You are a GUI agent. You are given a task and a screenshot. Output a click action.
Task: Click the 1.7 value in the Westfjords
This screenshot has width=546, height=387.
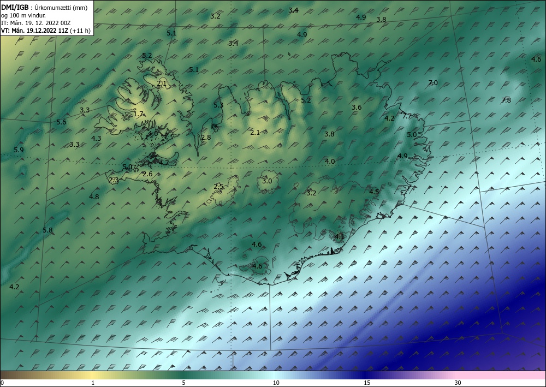(x=138, y=114)
